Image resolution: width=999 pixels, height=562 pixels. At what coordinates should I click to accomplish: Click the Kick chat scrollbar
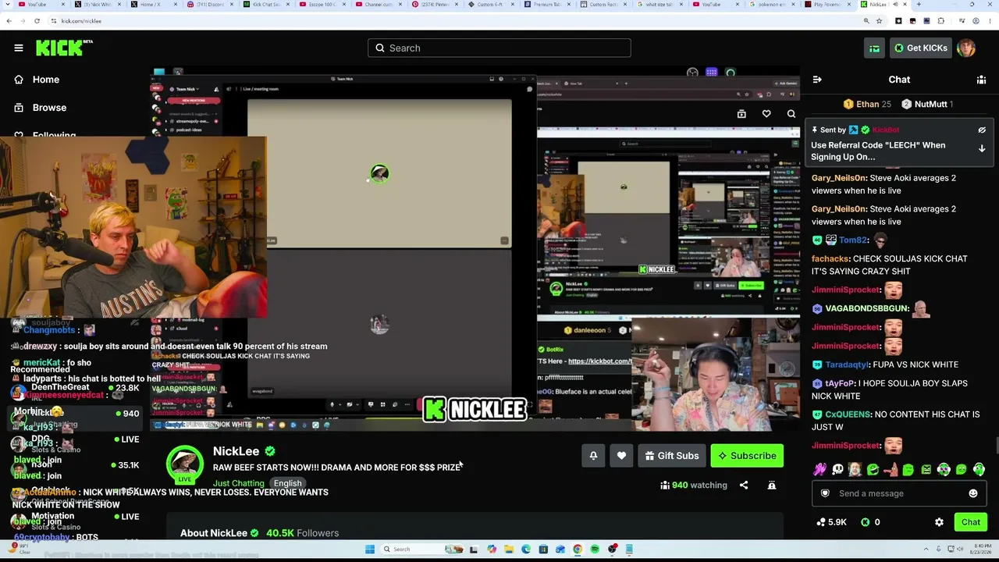pyautogui.click(x=996, y=445)
